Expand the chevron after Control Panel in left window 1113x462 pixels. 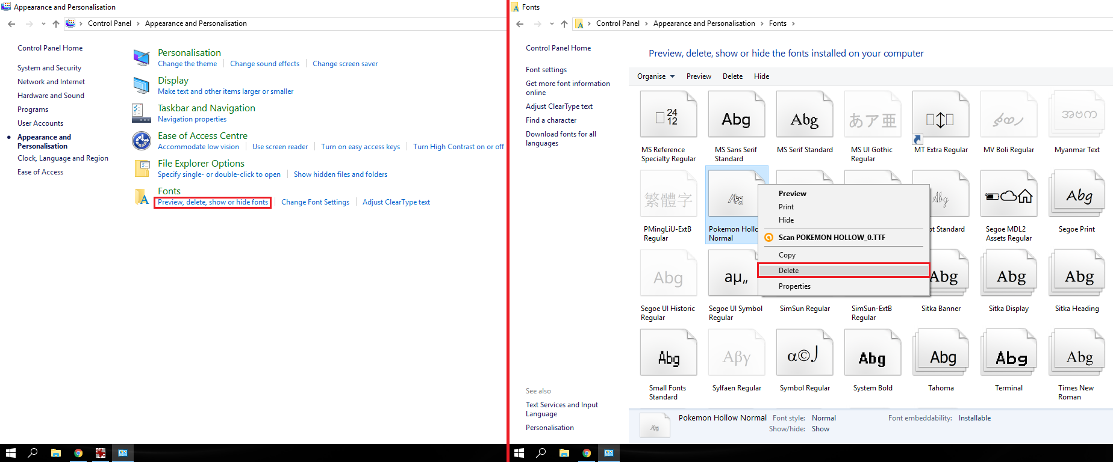pyautogui.click(x=138, y=24)
